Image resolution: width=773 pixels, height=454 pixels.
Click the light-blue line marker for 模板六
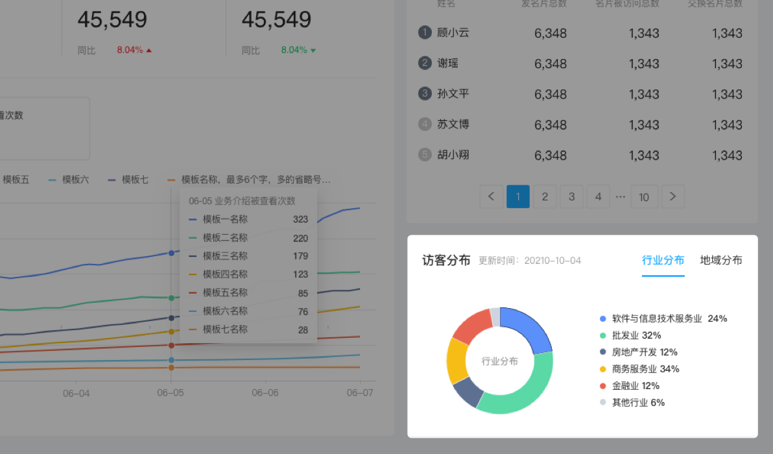[53, 180]
